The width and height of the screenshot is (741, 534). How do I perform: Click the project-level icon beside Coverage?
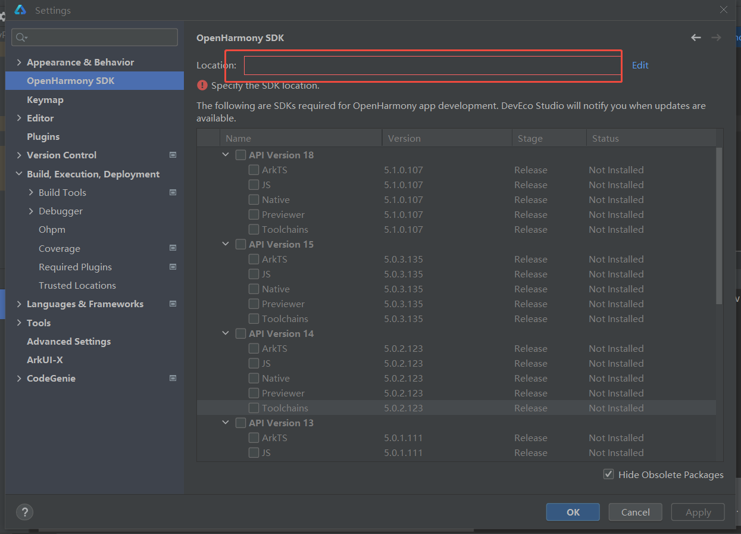(173, 248)
